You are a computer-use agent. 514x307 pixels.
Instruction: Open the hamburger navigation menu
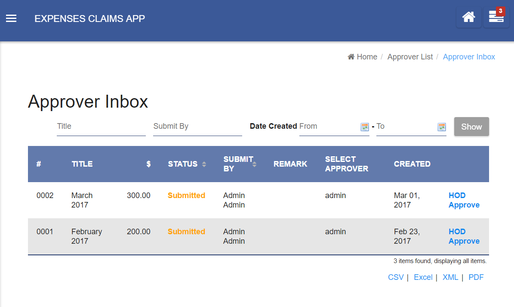[11, 19]
